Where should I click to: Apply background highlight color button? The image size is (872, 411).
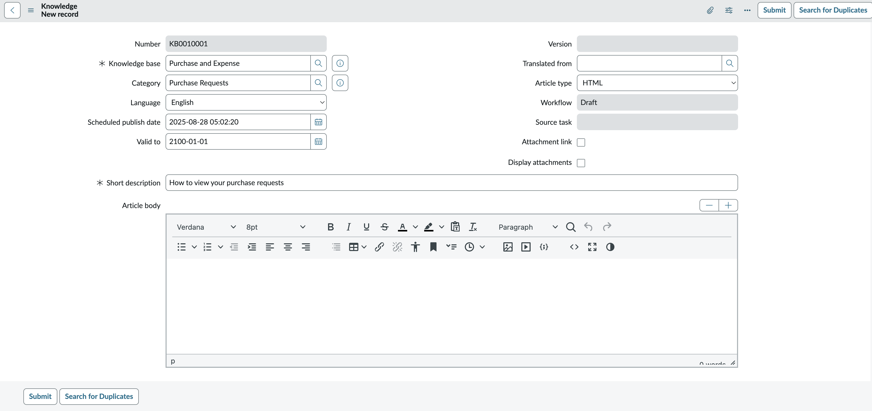(429, 227)
